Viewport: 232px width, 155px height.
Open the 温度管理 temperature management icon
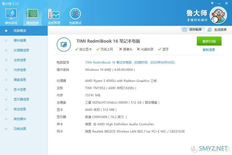tap(54, 15)
